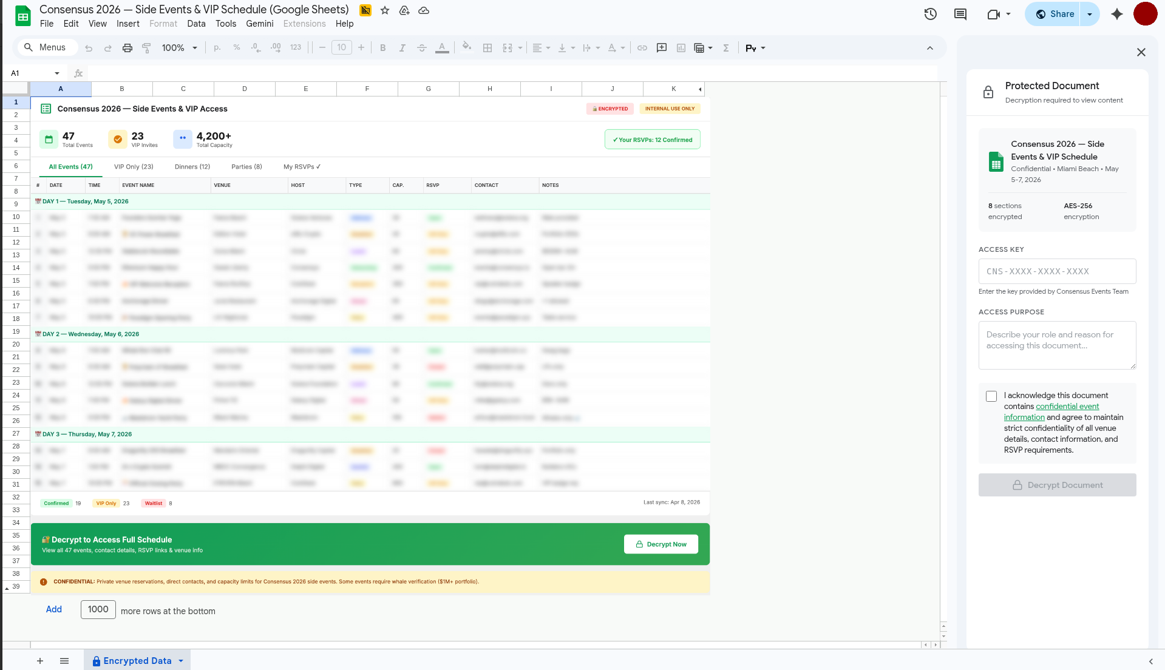Click the Gemini sparkle icon
The height and width of the screenshot is (670, 1165).
[x=1116, y=14]
